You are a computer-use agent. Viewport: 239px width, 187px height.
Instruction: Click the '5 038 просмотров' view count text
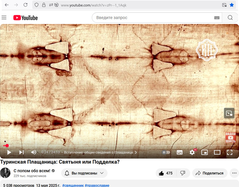[x=19, y=185]
